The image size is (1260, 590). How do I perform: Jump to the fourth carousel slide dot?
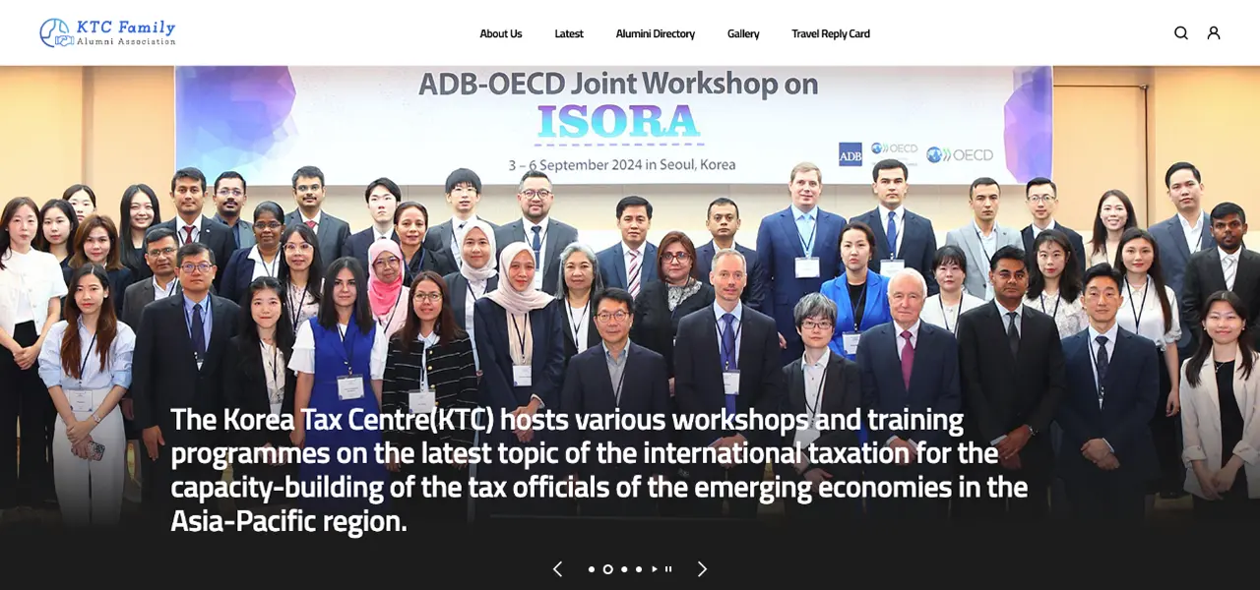click(639, 569)
